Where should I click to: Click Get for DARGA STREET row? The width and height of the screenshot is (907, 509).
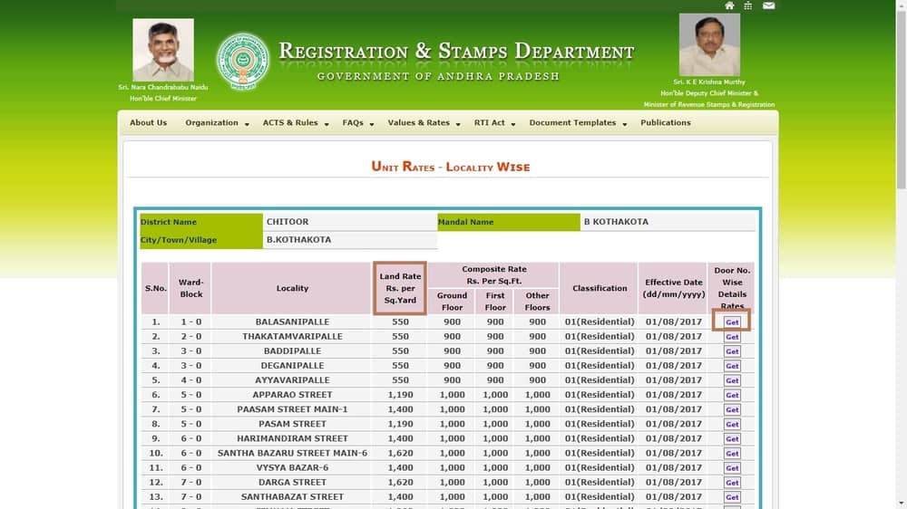[732, 483]
